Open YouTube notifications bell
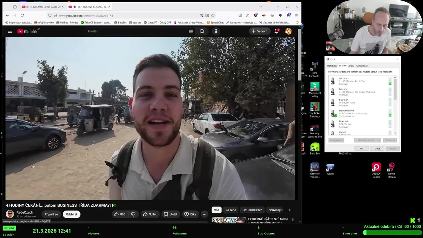Viewport: 423px width, 238px height. 277,31
